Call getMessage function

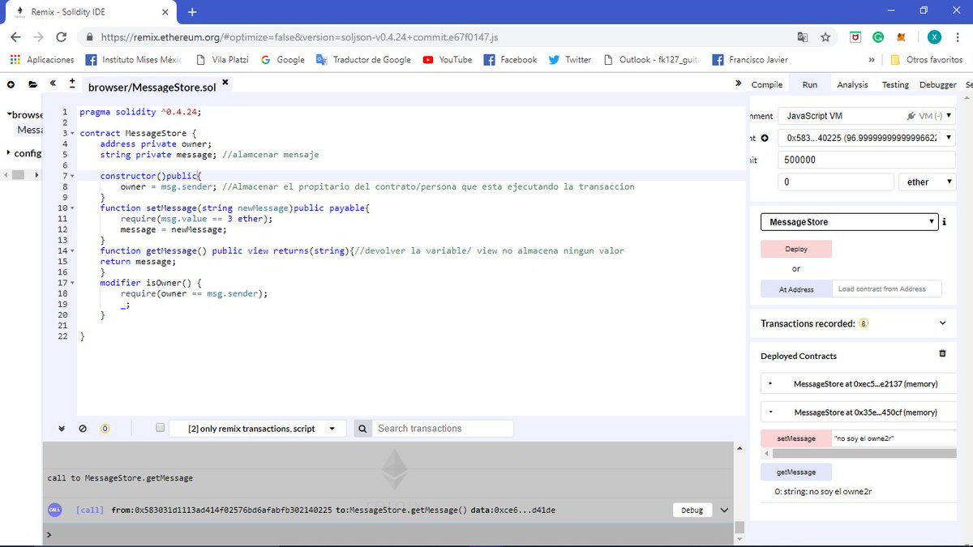point(796,472)
